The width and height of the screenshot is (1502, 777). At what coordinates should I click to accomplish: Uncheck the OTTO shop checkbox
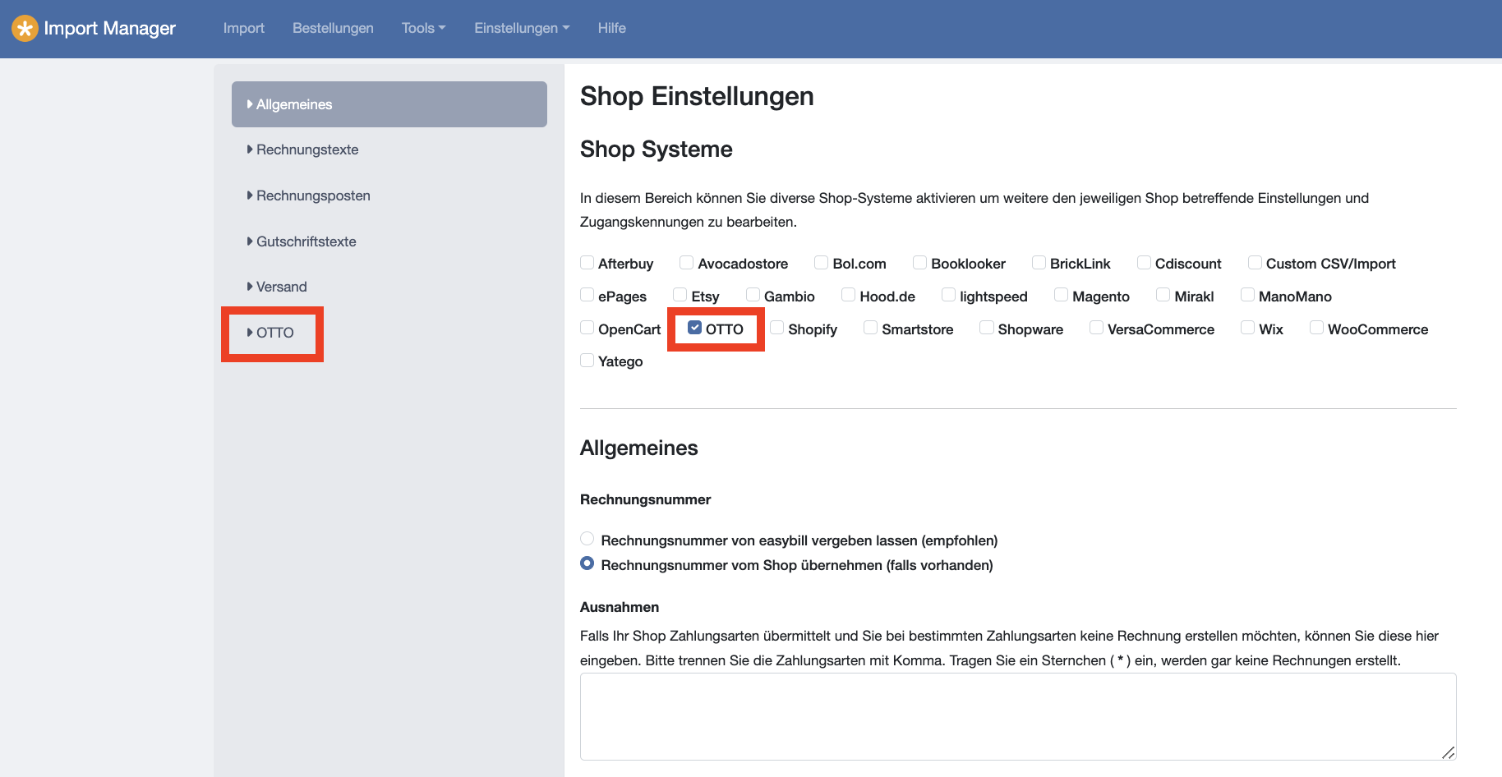[695, 328]
